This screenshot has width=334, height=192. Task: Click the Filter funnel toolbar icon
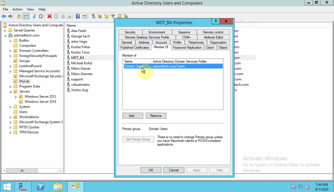[x=113, y=16]
